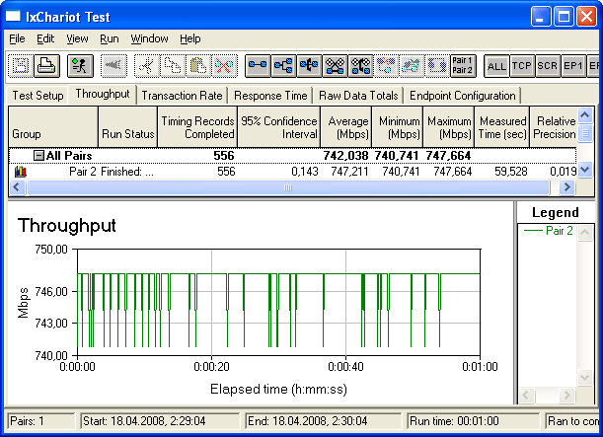Click the Copy toolbar icon

click(173, 66)
